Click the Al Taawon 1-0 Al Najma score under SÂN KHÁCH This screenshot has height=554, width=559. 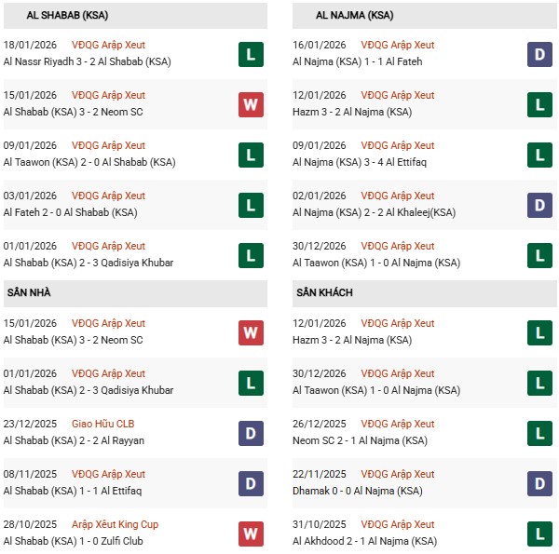click(x=375, y=391)
